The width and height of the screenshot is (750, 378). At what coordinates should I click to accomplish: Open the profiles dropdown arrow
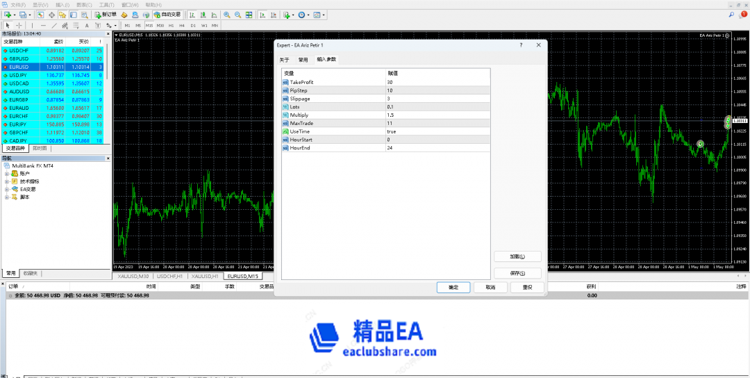(x=30, y=15)
